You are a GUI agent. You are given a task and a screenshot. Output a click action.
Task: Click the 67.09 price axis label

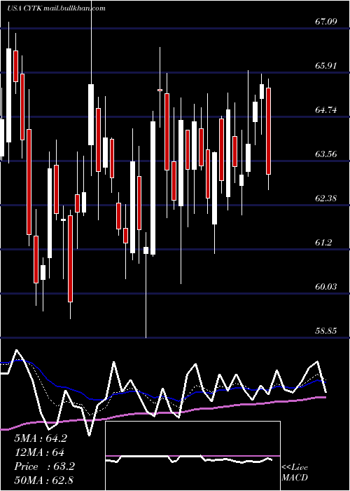[326, 22]
